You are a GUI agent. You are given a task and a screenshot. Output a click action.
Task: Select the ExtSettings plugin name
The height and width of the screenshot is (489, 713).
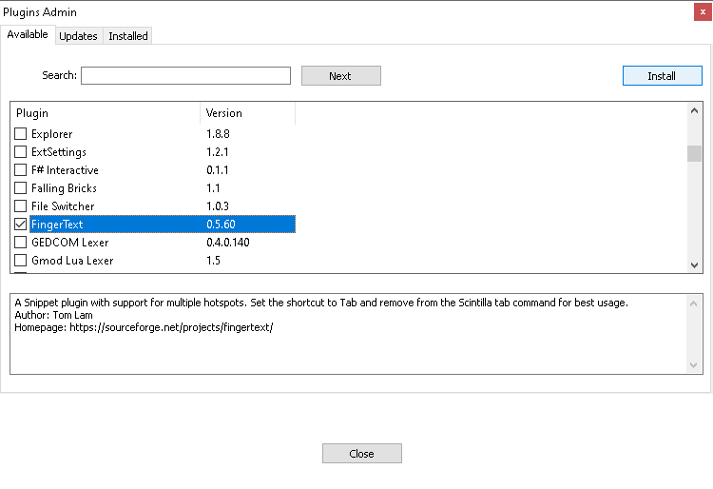pos(59,152)
